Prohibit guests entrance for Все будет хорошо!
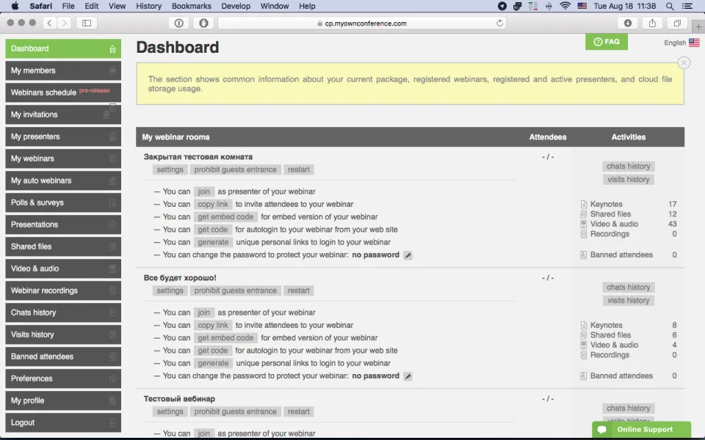 pos(235,290)
